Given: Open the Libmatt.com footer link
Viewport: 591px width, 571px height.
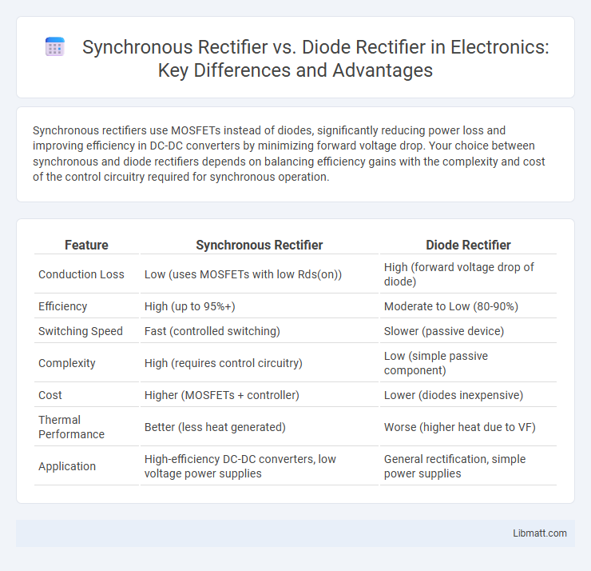Looking at the screenshot, I should tap(539, 533).
